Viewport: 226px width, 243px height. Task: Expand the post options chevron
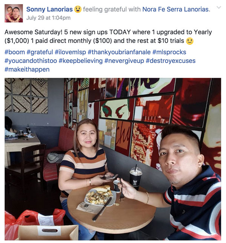219,8
